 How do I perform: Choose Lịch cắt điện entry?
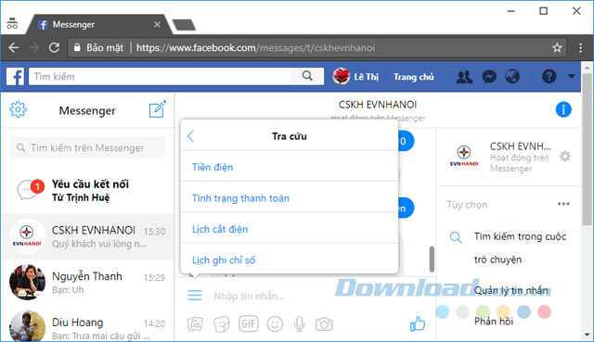tap(290, 229)
